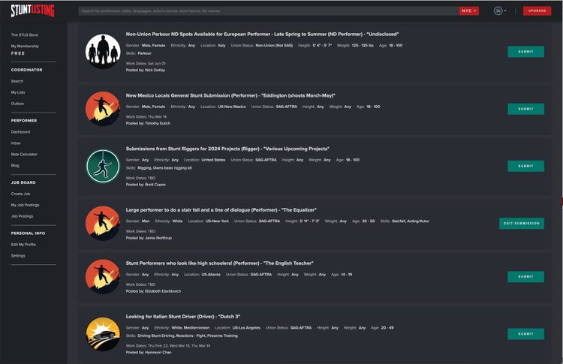Click the jumper icon for The Equalizer job
Image resolution: width=563 pixels, height=364 pixels.
pos(103,224)
